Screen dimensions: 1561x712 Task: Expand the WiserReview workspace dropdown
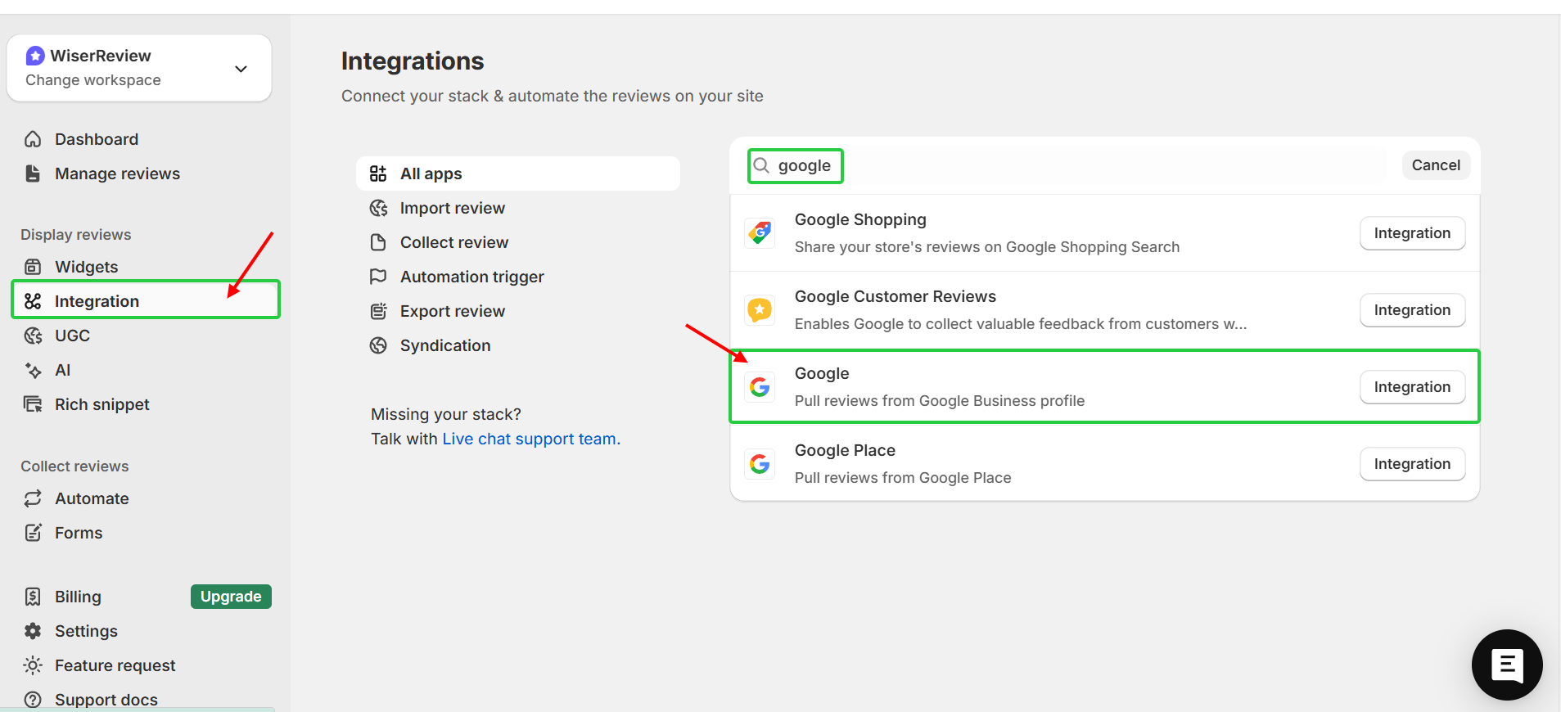[241, 69]
